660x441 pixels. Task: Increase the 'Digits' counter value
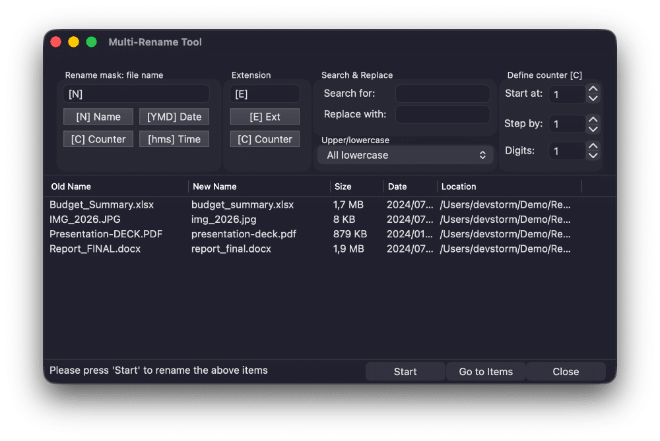592,146
